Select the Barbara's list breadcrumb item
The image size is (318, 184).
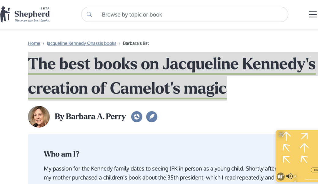click(x=136, y=43)
